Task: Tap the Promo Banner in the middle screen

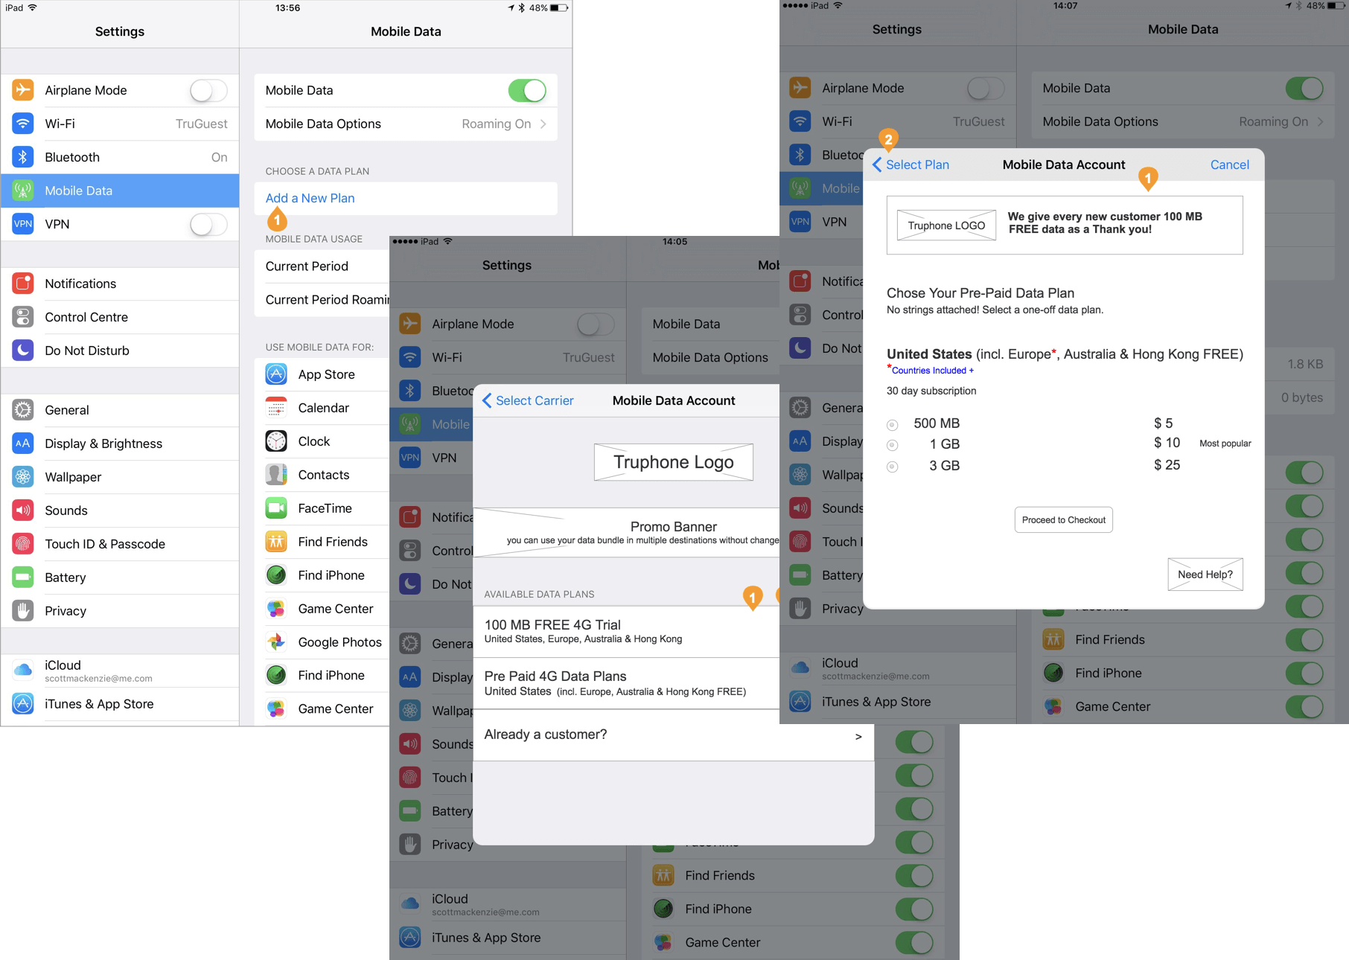Action: tap(626, 533)
